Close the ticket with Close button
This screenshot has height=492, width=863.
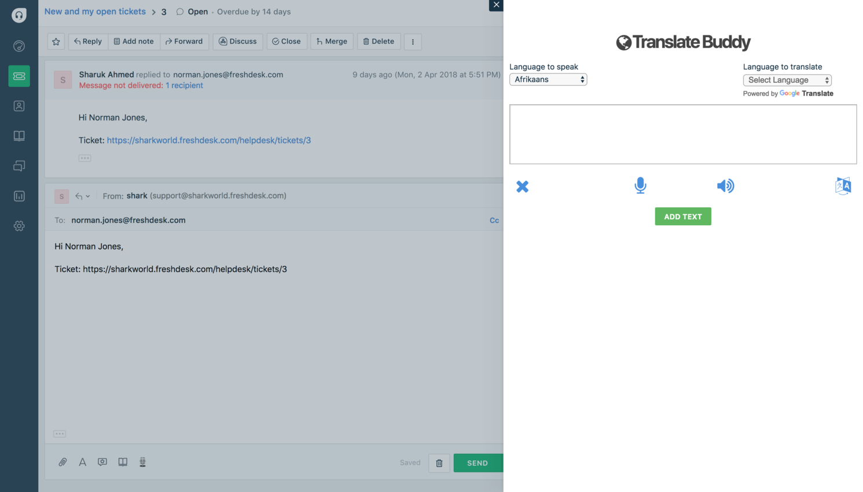(x=287, y=42)
